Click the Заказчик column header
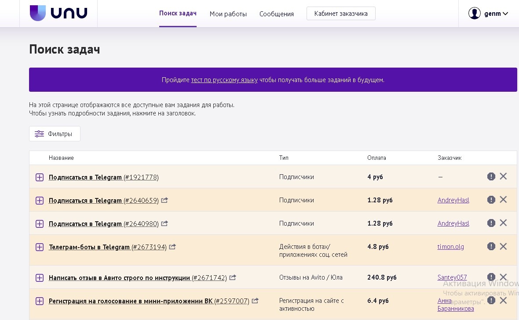Image resolution: width=519 pixels, height=320 pixels. [450, 158]
